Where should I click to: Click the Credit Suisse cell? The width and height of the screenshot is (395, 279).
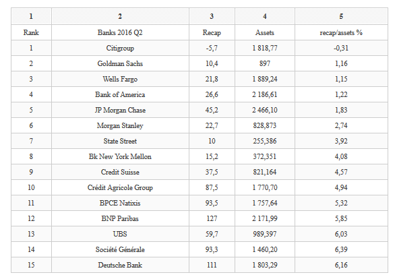120,172
